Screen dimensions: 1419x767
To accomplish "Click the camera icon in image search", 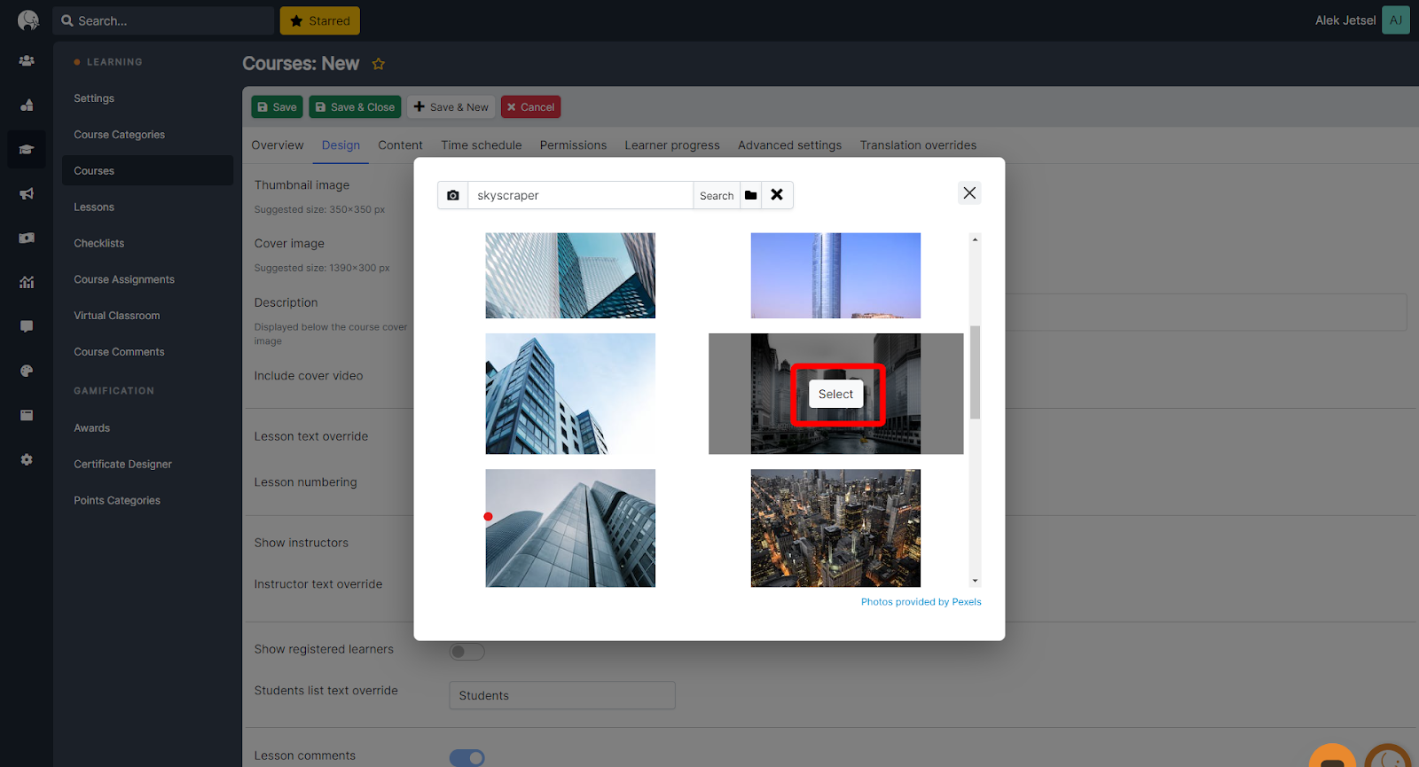I will 453,195.
